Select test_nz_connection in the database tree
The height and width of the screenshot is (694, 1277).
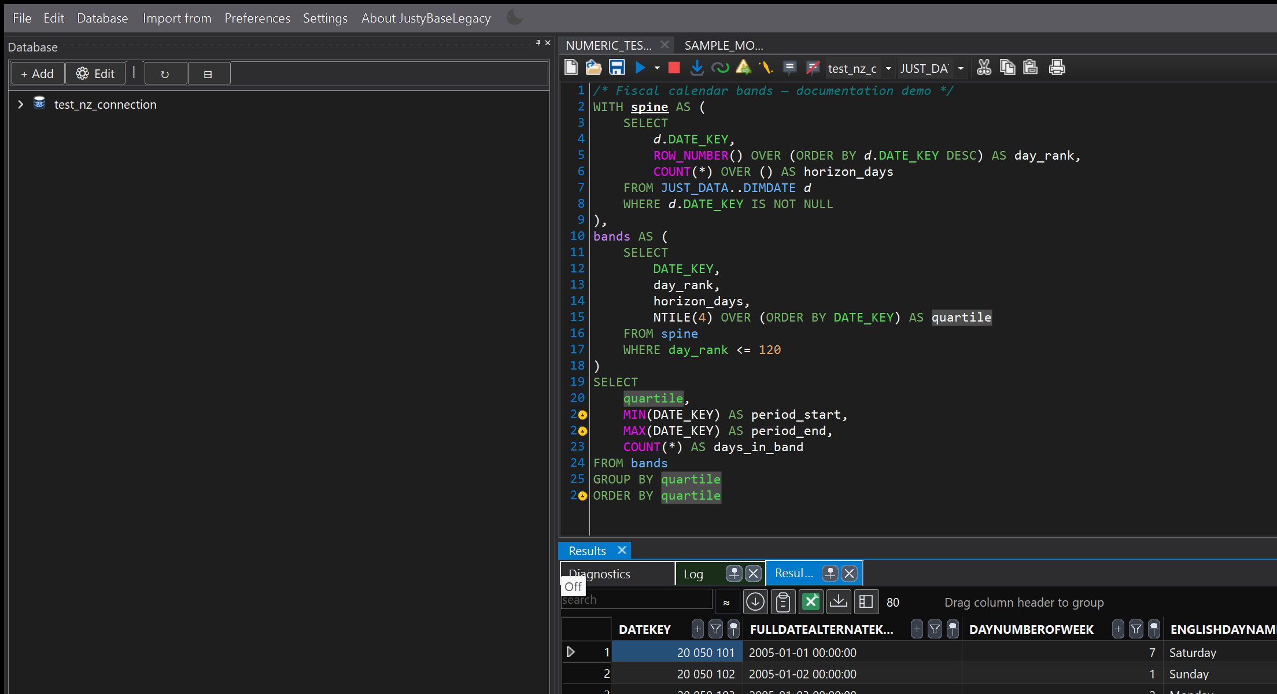tap(105, 105)
